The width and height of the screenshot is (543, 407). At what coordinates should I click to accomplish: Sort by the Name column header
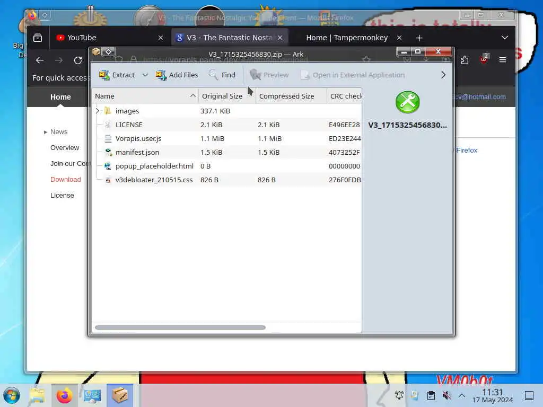tap(145, 96)
